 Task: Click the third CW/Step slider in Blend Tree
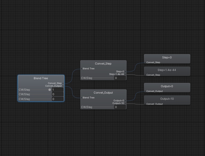coord(41,99)
